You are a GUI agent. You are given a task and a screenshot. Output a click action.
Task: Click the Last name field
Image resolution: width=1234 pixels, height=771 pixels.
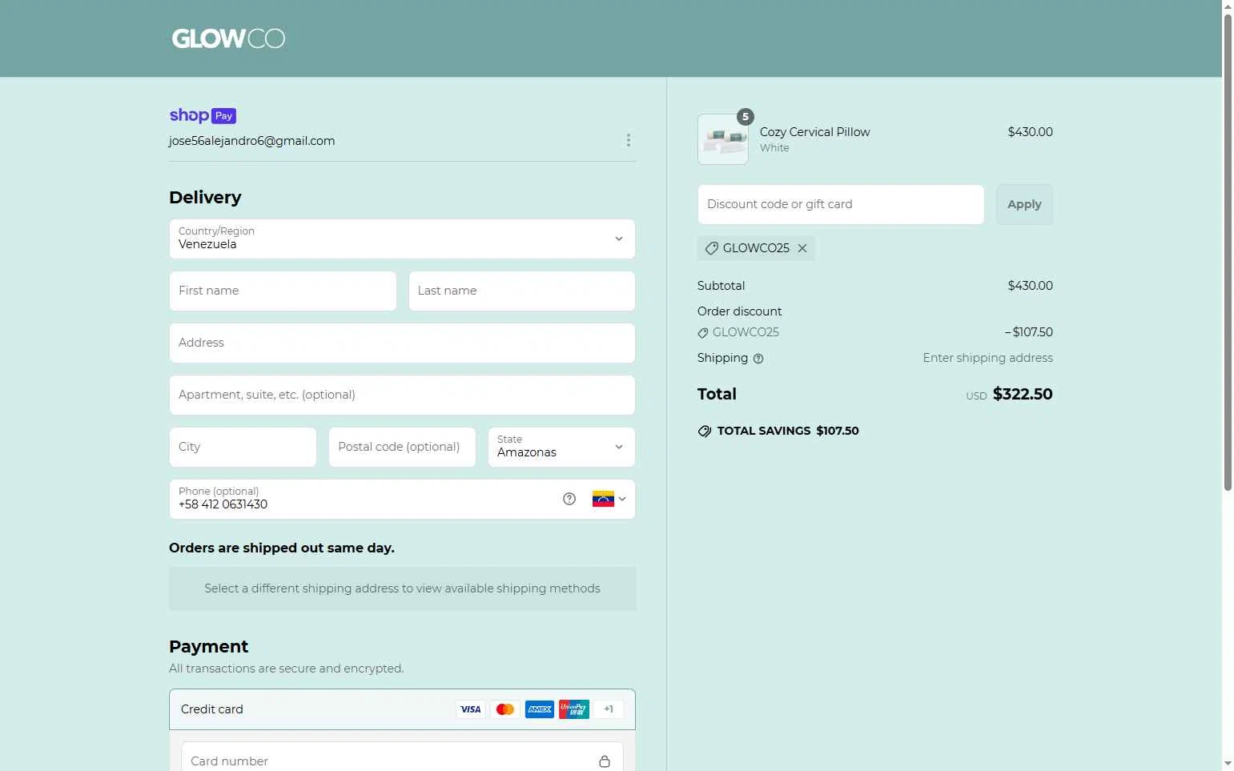pos(522,291)
